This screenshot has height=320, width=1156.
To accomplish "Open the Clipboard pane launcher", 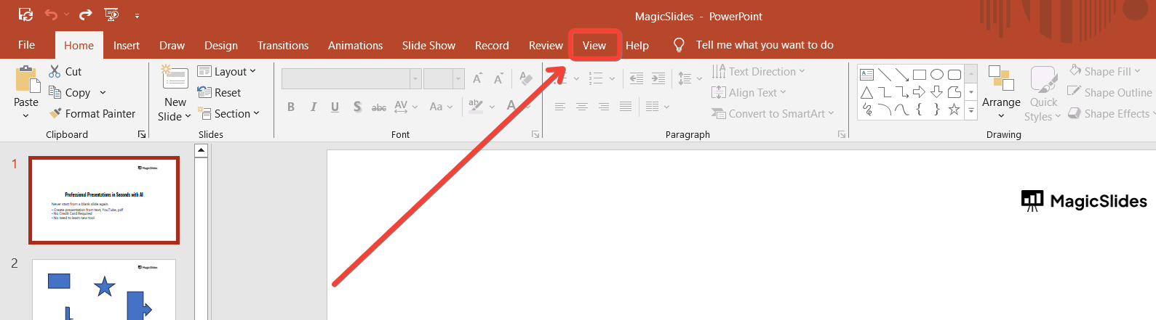I will (142, 134).
